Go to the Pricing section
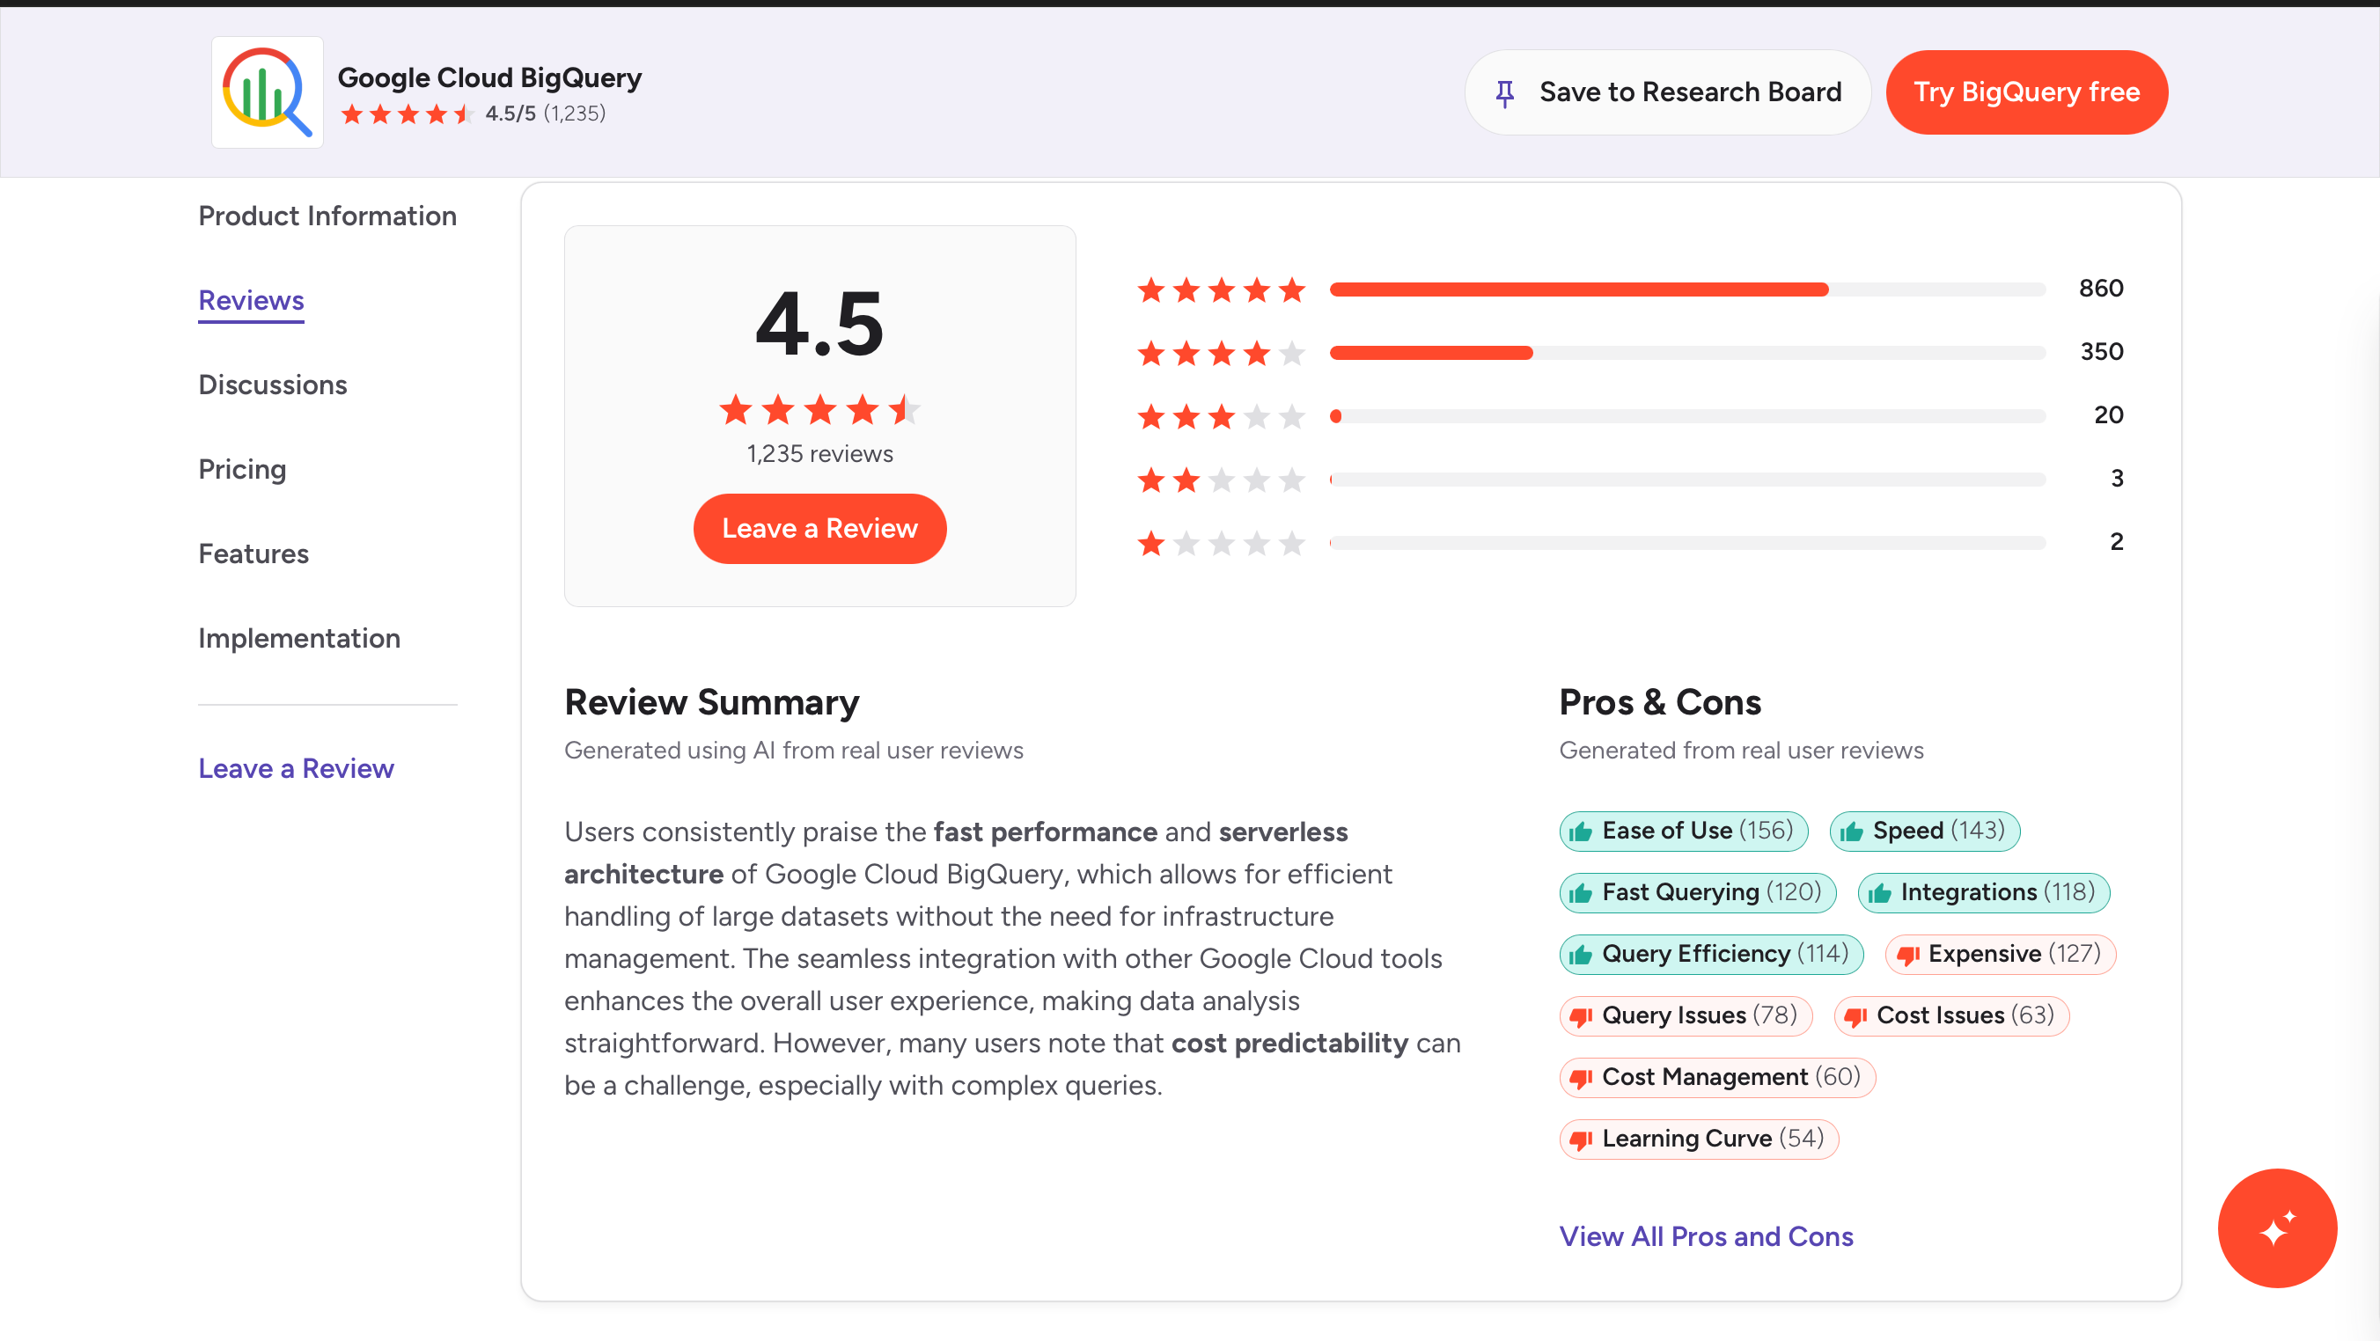This screenshot has height=1341, width=2380. pos(242,469)
